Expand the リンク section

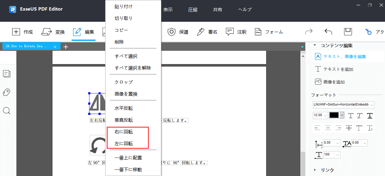click(327, 170)
